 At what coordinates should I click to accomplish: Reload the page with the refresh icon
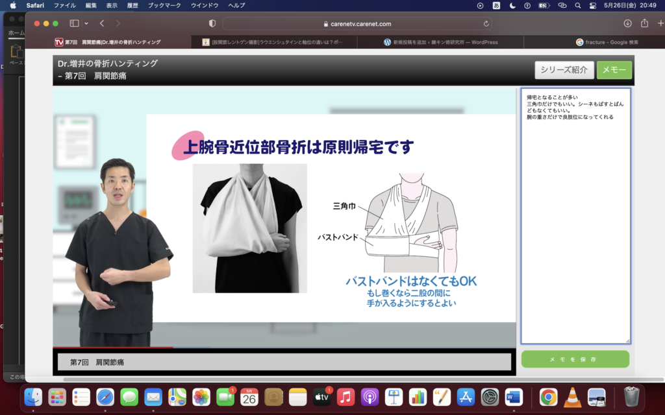[x=486, y=23]
